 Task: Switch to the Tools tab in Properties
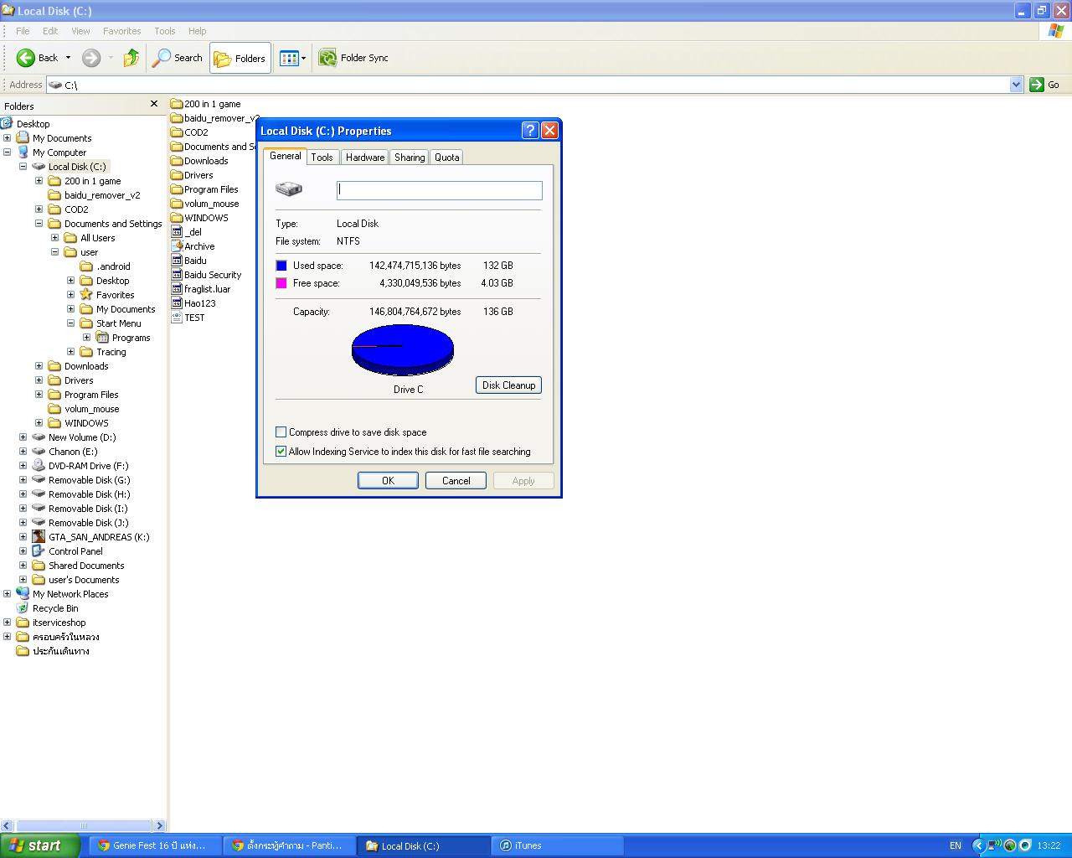coord(322,158)
